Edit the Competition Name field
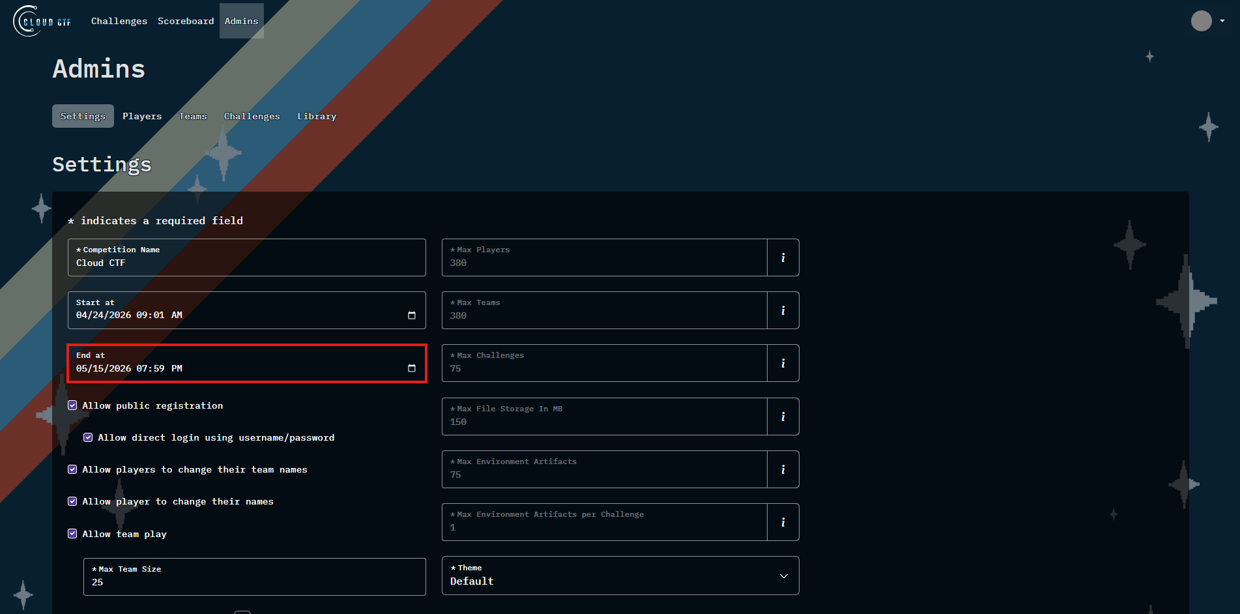The image size is (1240, 614). pos(247,257)
